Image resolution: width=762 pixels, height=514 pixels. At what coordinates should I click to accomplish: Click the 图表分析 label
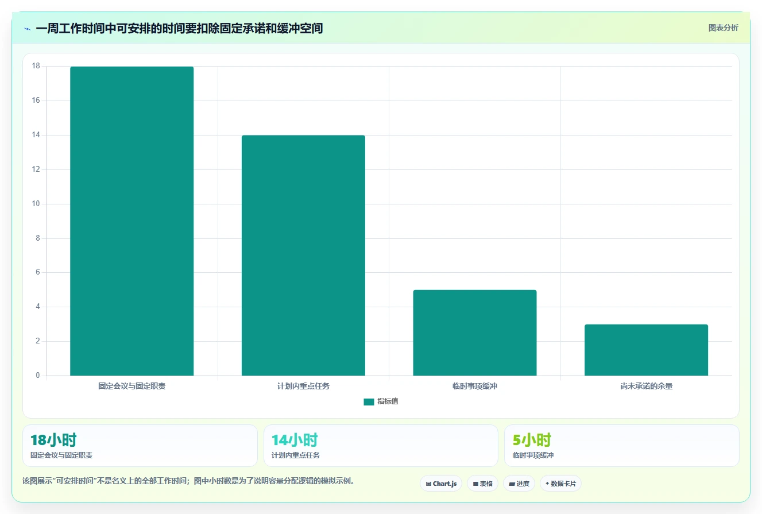pyautogui.click(x=723, y=28)
